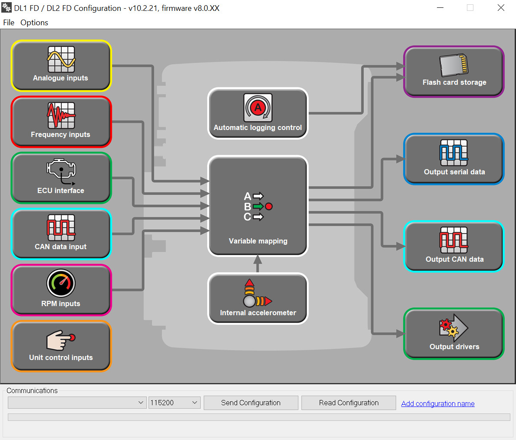Viewport: 516px width, 440px height.
Task: Open CAN data input configuration
Action: [x=61, y=234]
